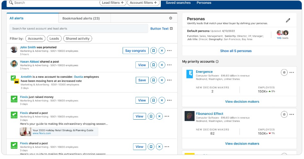The height and width of the screenshot is (159, 304).
Task: View Hasan Abbasi's shared post
Action: 142,65
